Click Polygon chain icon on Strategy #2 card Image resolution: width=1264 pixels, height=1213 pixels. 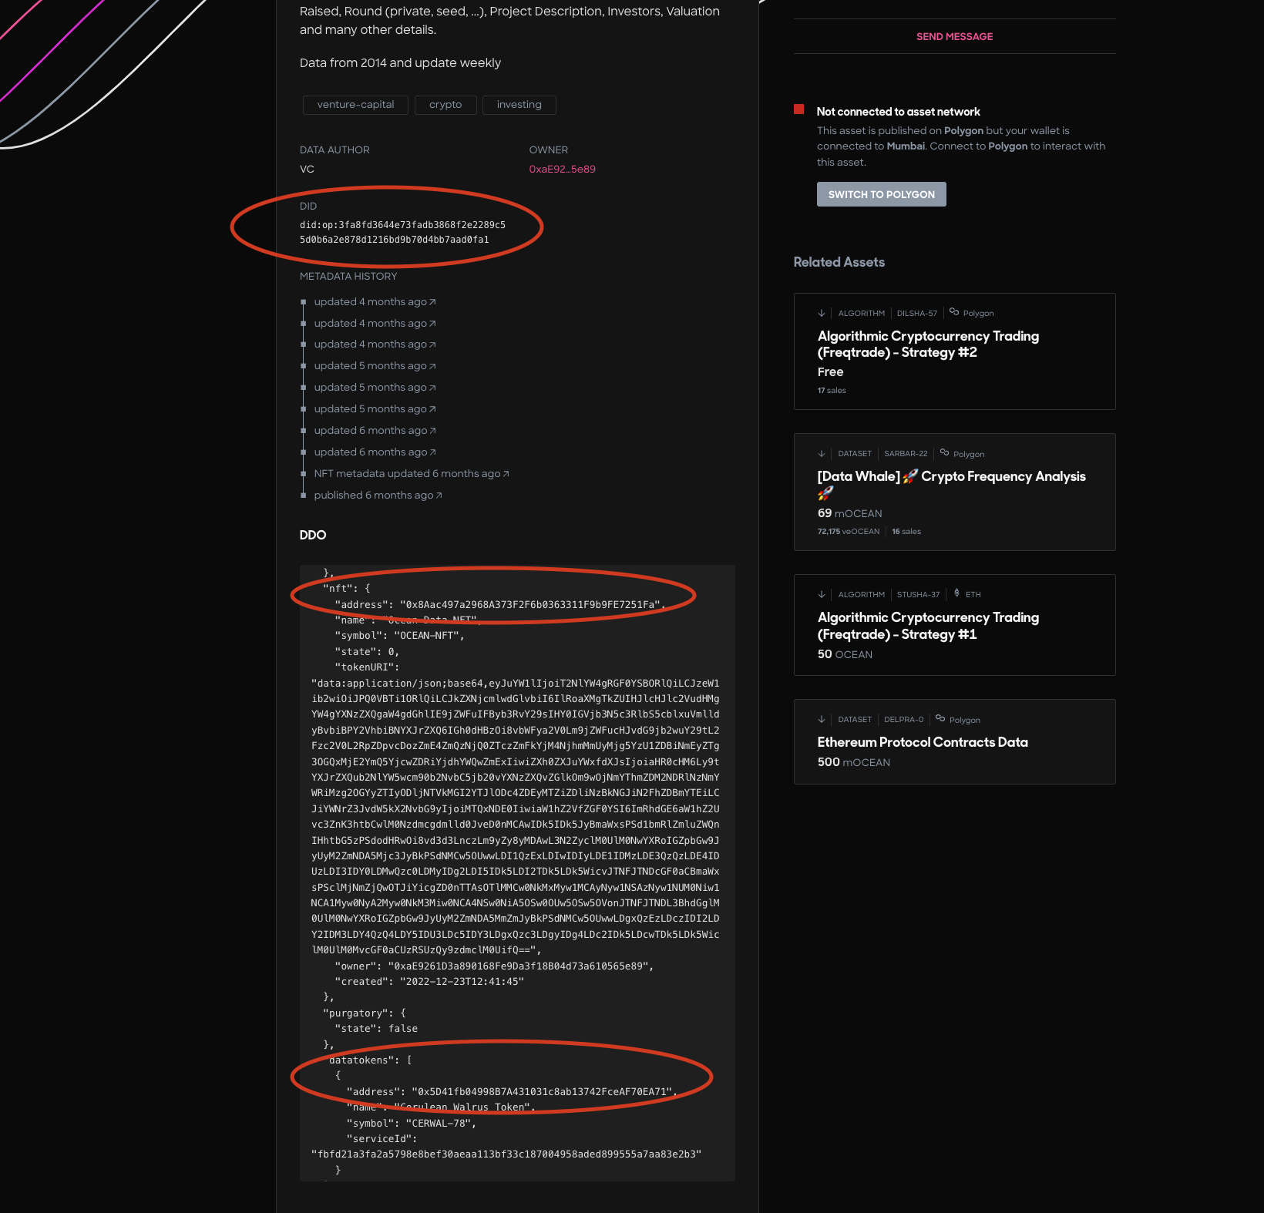[x=954, y=312]
